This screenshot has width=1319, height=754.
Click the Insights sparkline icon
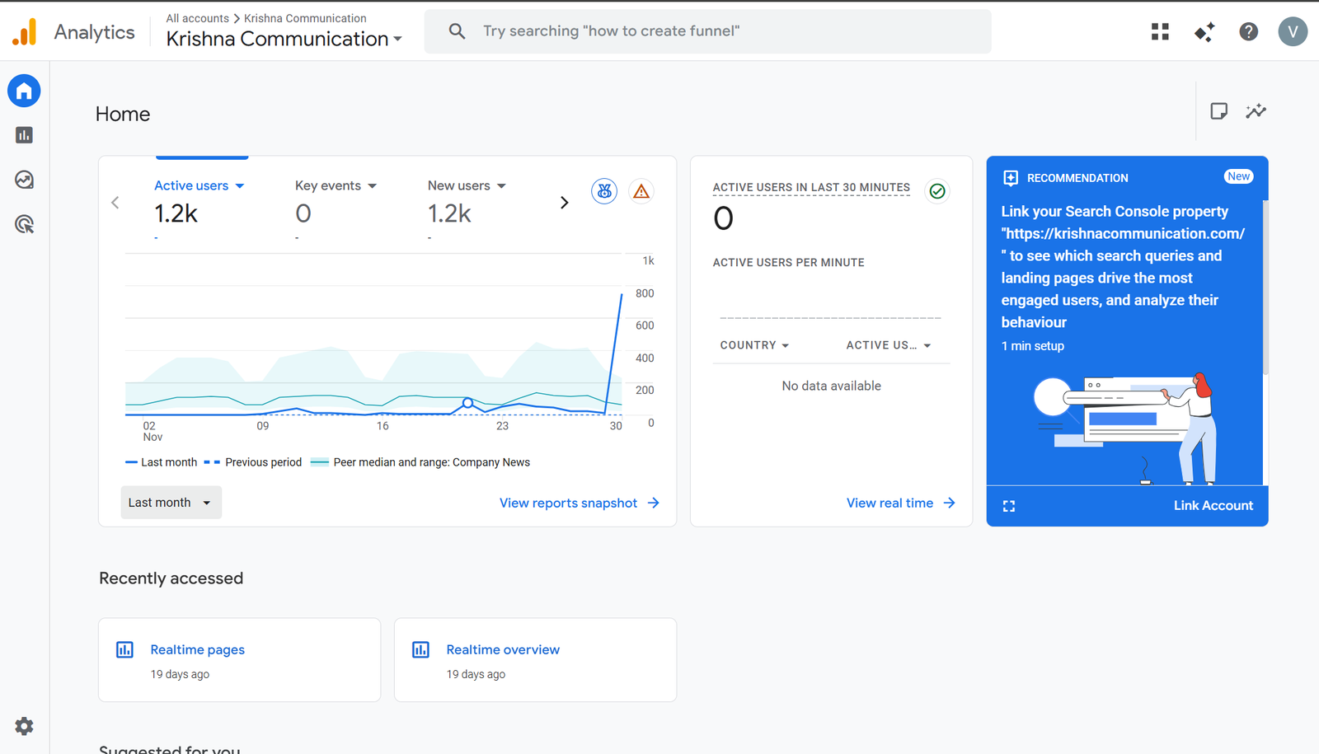pyautogui.click(x=1256, y=111)
